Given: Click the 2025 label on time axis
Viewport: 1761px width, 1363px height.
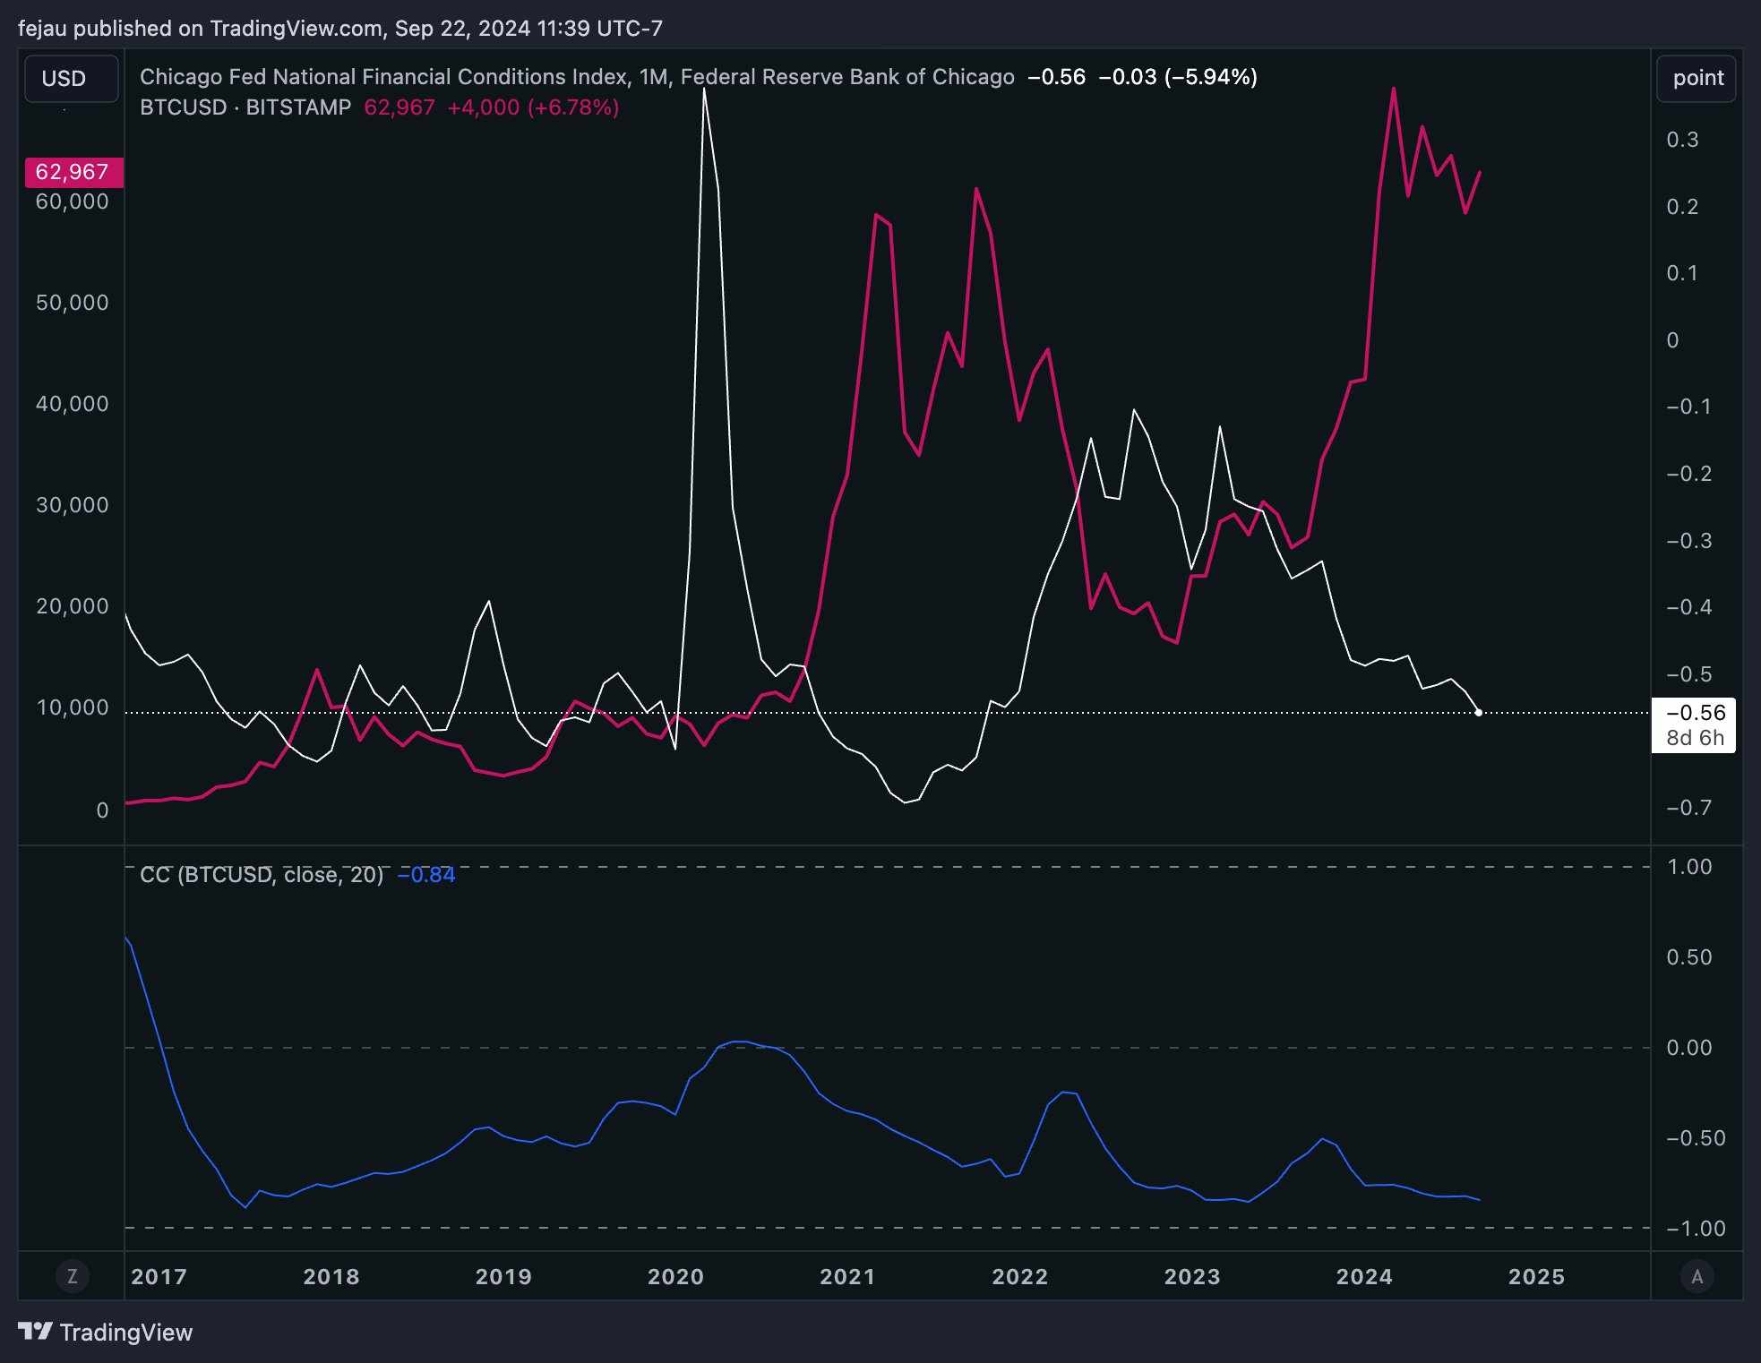Looking at the screenshot, I should point(1536,1277).
